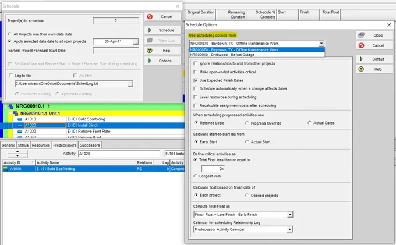Select Total Float less than or equal to
Image resolution: width=396 pixels, height=245 pixels.
(195, 159)
